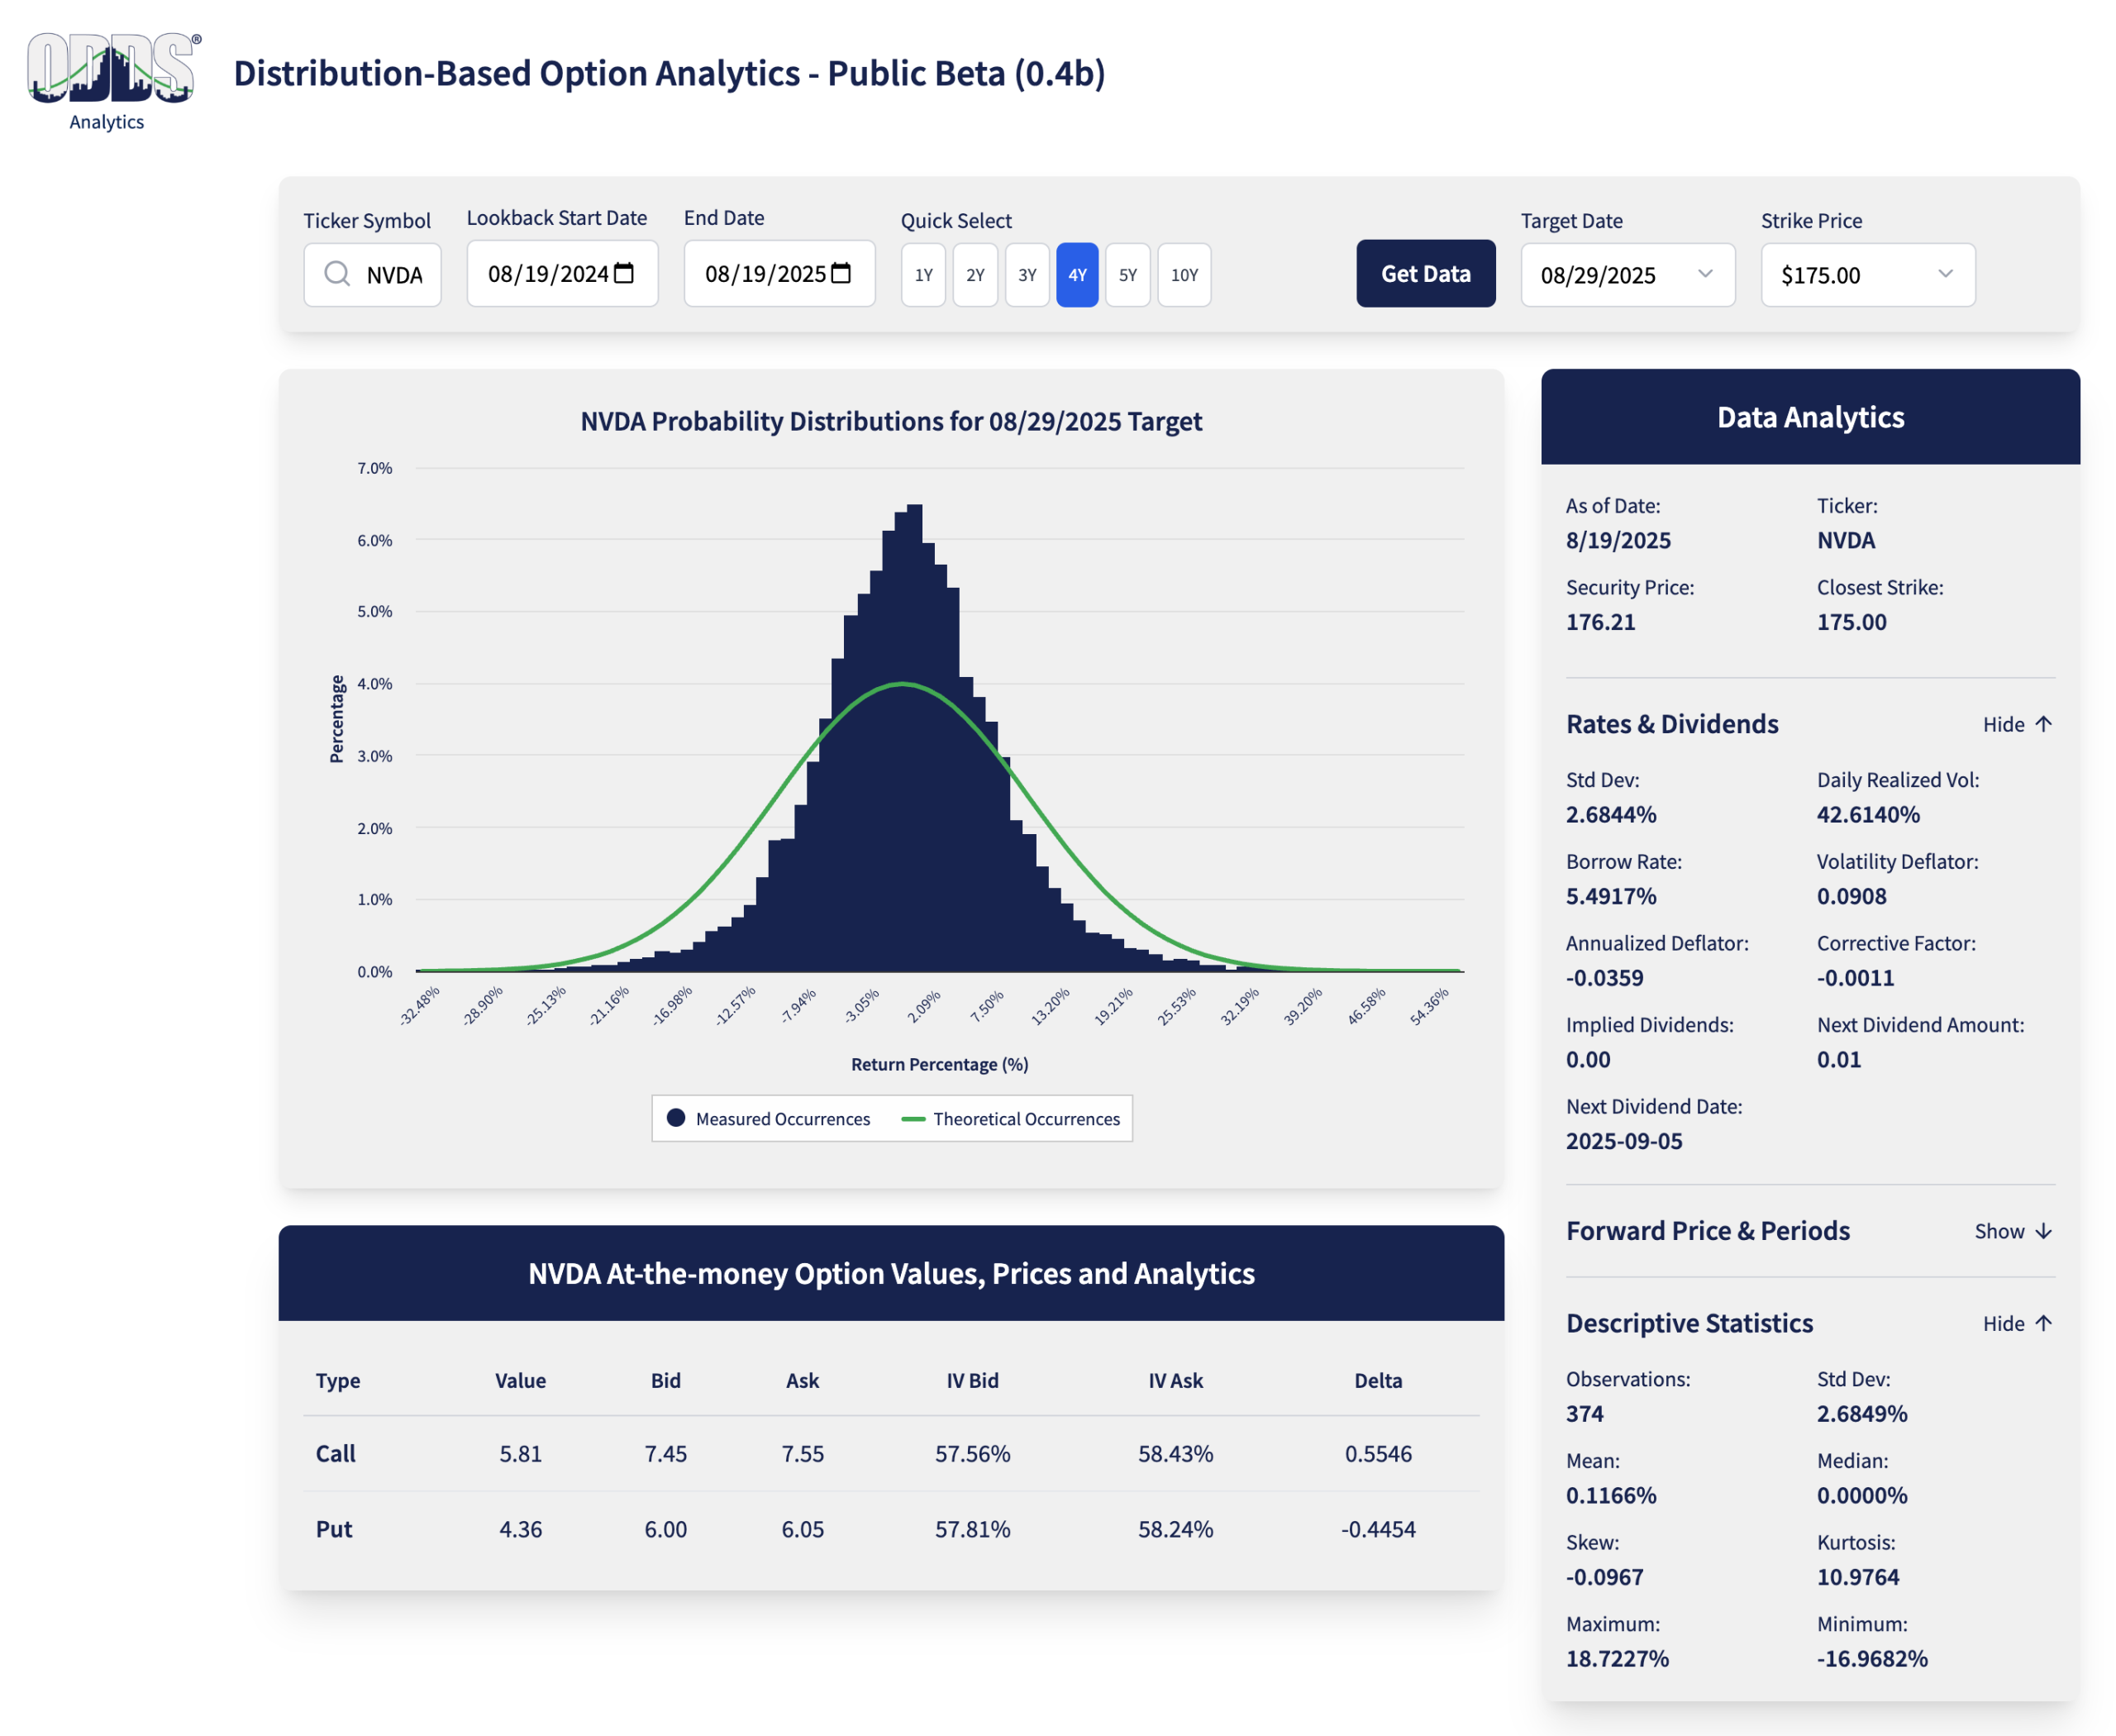Select the 3Y quick select range
The height and width of the screenshot is (1736, 2116).
1027,275
